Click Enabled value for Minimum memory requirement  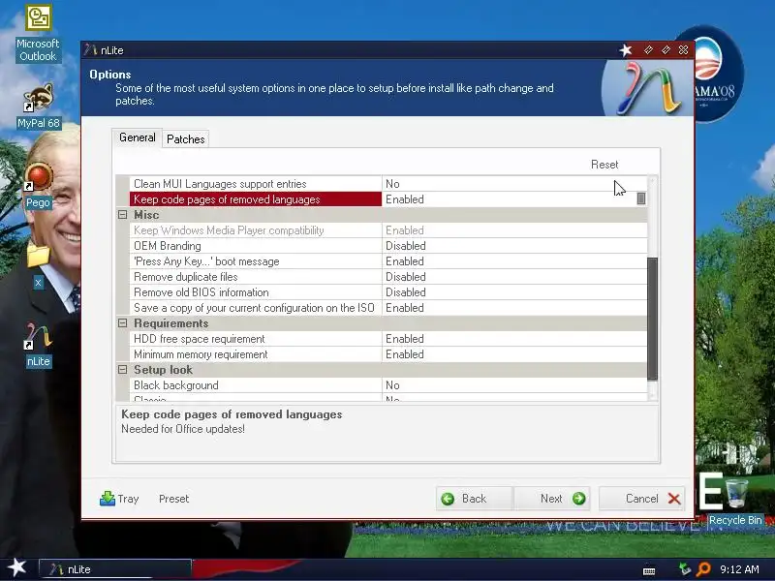pos(514,354)
